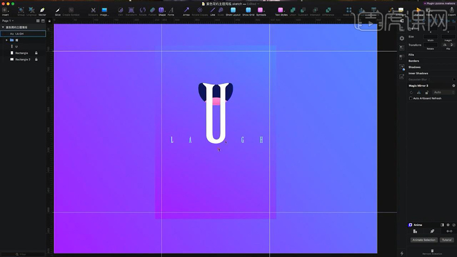Click the Create Symbol icon
457x257 pixels.
click(x=71, y=10)
